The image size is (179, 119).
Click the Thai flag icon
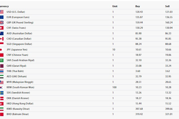click(2, 71)
